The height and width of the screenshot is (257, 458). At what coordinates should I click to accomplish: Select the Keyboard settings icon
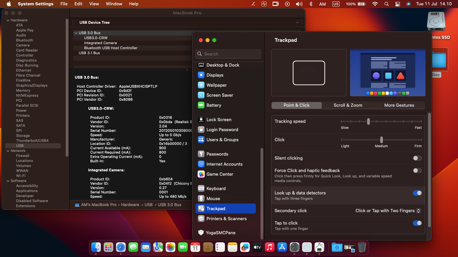coord(201,189)
